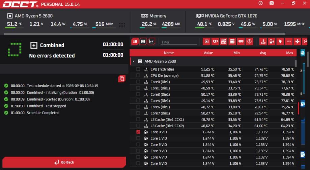Click the Core6 (Die1) row name
310x170 pixels.
[160, 107]
